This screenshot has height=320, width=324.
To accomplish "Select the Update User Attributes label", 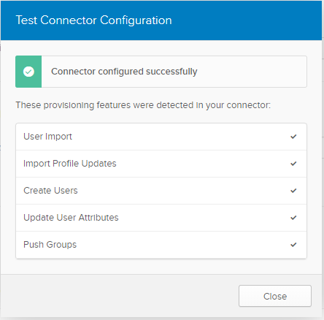I will pyautogui.click(x=71, y=218).
